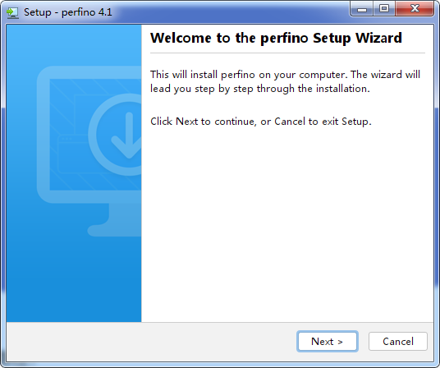Viewport: 440px width, 368px height.
Task: Click the Welcome to the perfino Setup Wizard heading
Action: click(x=276, y=38)
